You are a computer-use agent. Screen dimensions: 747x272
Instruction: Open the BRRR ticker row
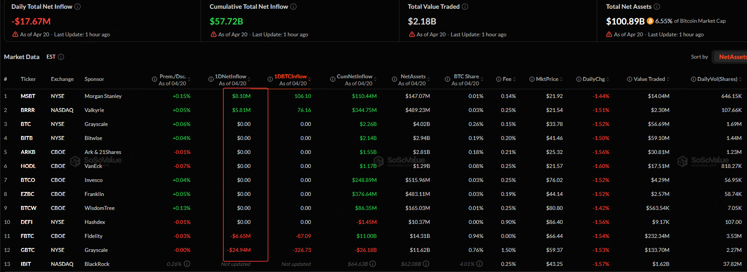(x=28, y=110)
